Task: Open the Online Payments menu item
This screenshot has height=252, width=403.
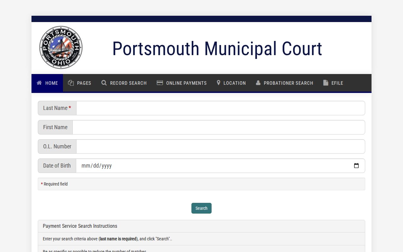Action: pyautogui.click(x=182, y=83)
